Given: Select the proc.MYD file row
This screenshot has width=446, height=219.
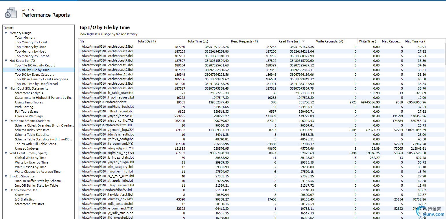Looking at the screenshot, I should click(253, 116).
